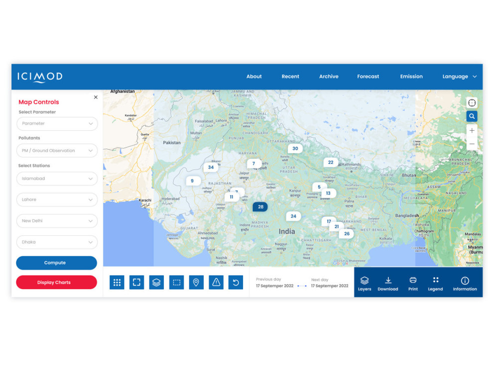Click the 24 map marker

click(293, 216)
